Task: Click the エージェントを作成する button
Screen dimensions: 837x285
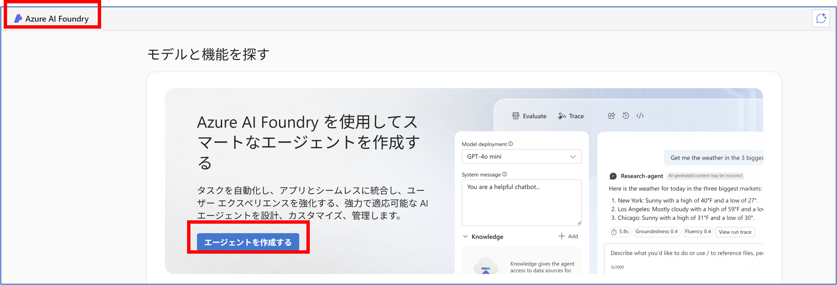Action: (x=248, y=242)
